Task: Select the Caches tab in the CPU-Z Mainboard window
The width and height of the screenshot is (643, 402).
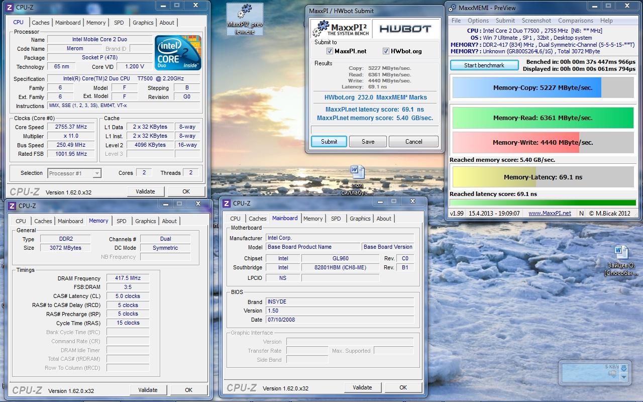Action: click(258, 219)
